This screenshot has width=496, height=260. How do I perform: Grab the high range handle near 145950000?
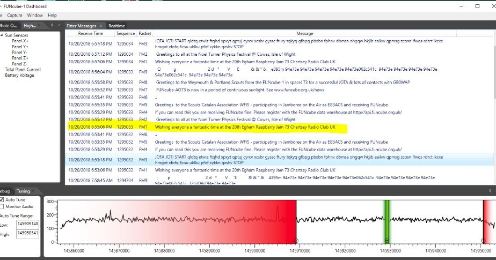pos(483,241)
